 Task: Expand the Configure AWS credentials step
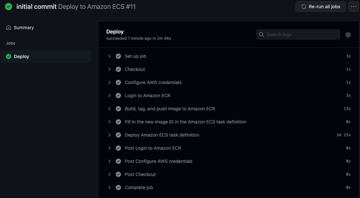[109, 82]
